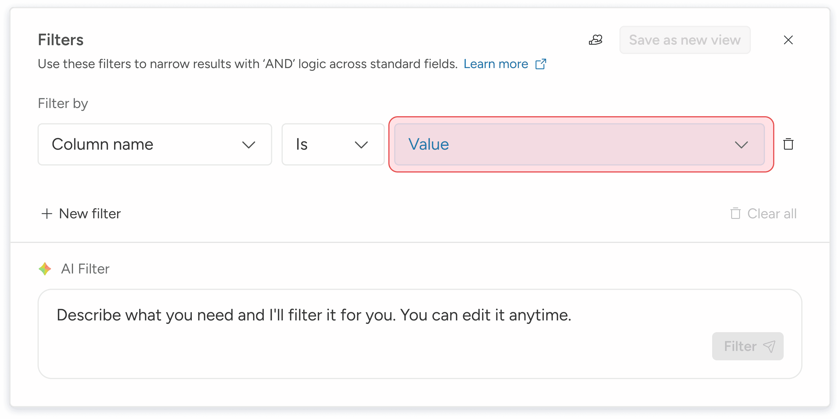Add a New filter row

(x=90, y=214)
